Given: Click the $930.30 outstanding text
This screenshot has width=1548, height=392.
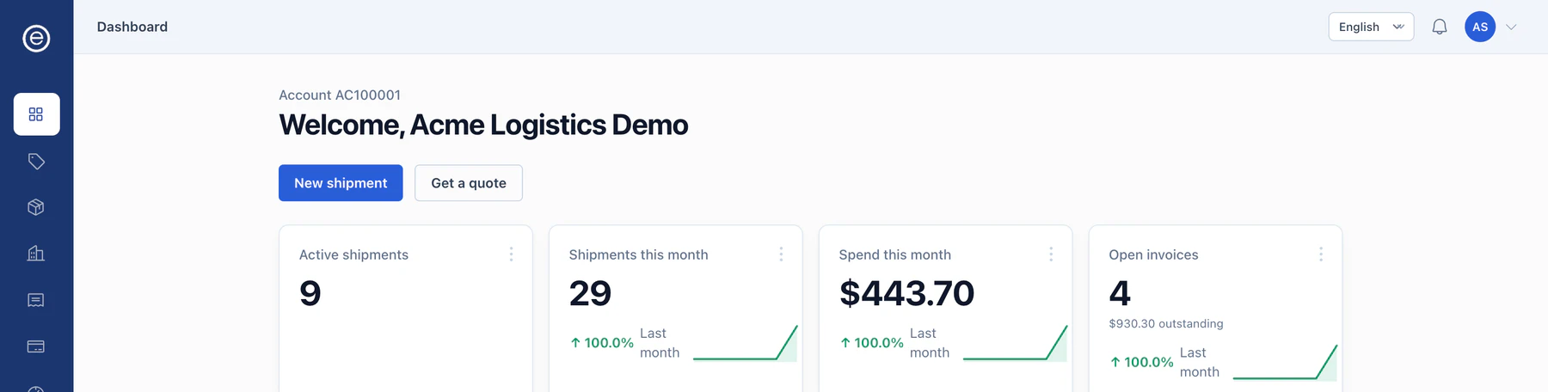Looking at the screenshot, I should (1166, 324).
